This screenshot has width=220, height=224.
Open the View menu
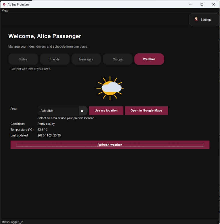click(x=5, y=10)
